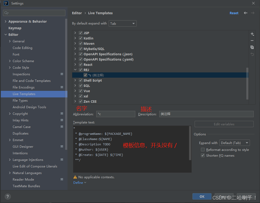Toggle the React template group checkbox
Image resolution: width=260 pixels, height=203 pixels.
pyautogui.click(x=81, y=65)
